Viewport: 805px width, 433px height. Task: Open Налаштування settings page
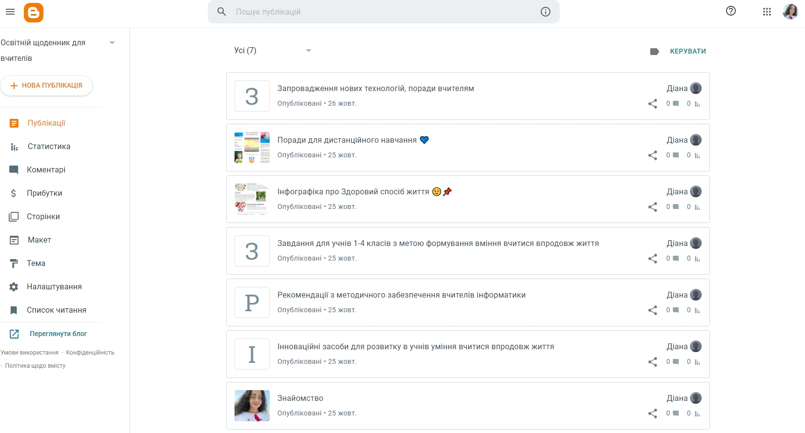tap(54, 287)
